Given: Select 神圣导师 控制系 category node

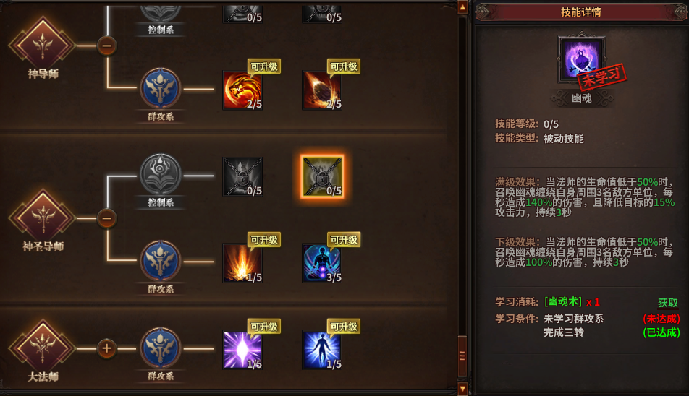Looking at the screenshot, I should 161,175.
